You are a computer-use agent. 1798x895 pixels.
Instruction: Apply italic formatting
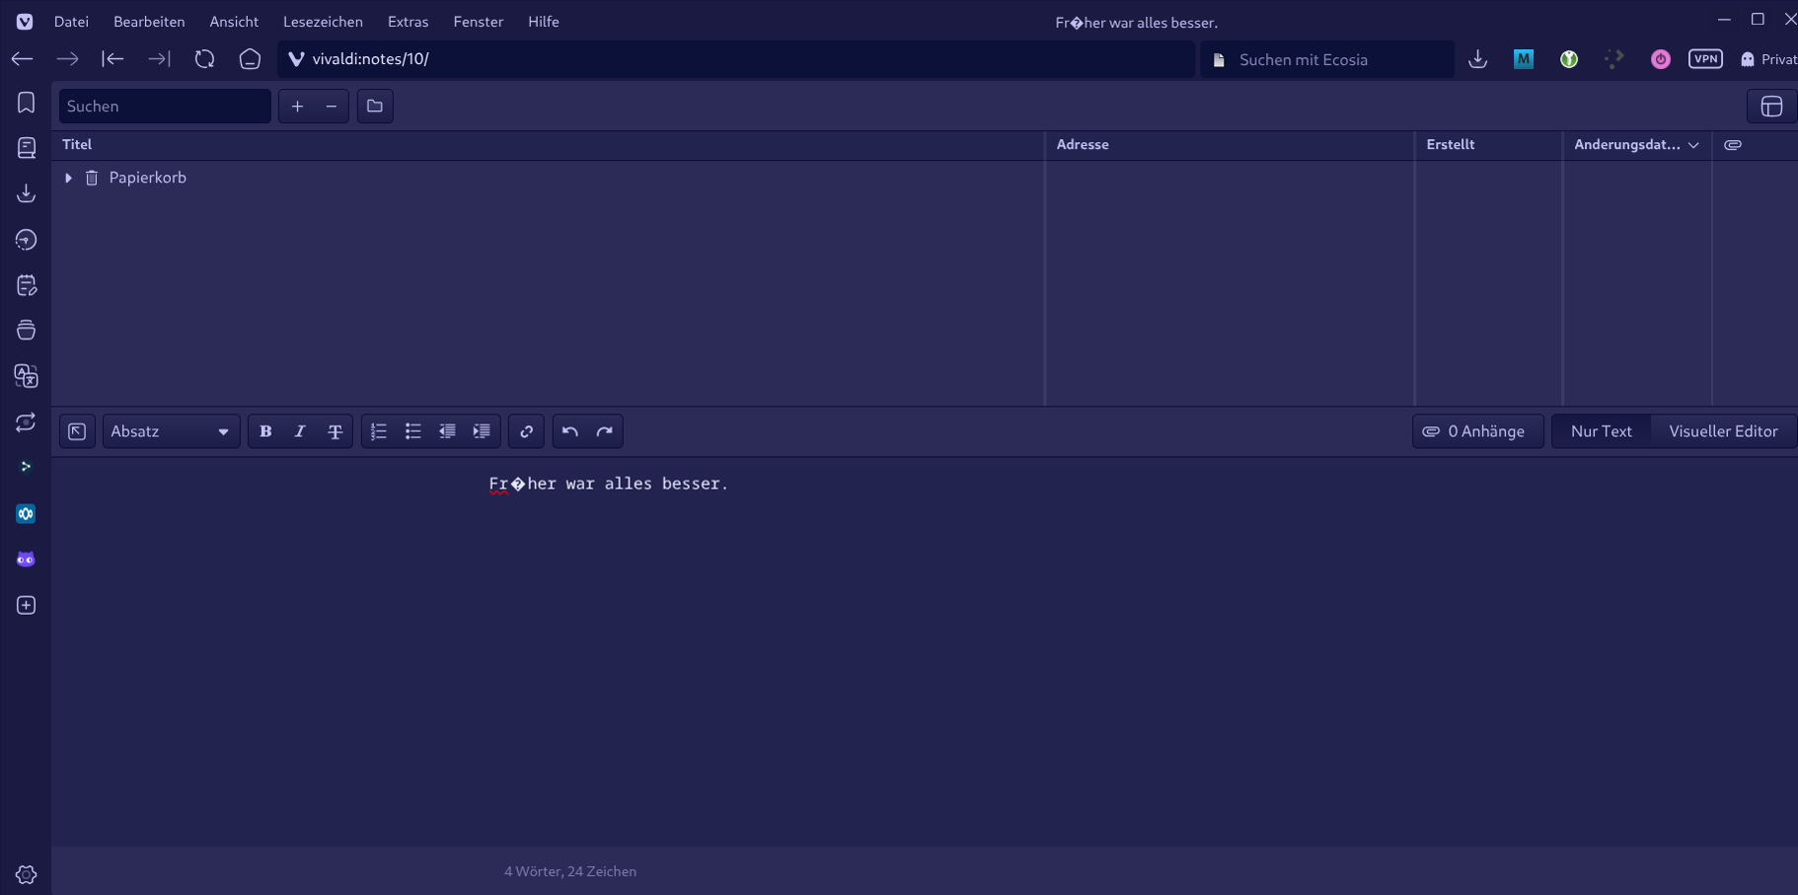[300, 431]
